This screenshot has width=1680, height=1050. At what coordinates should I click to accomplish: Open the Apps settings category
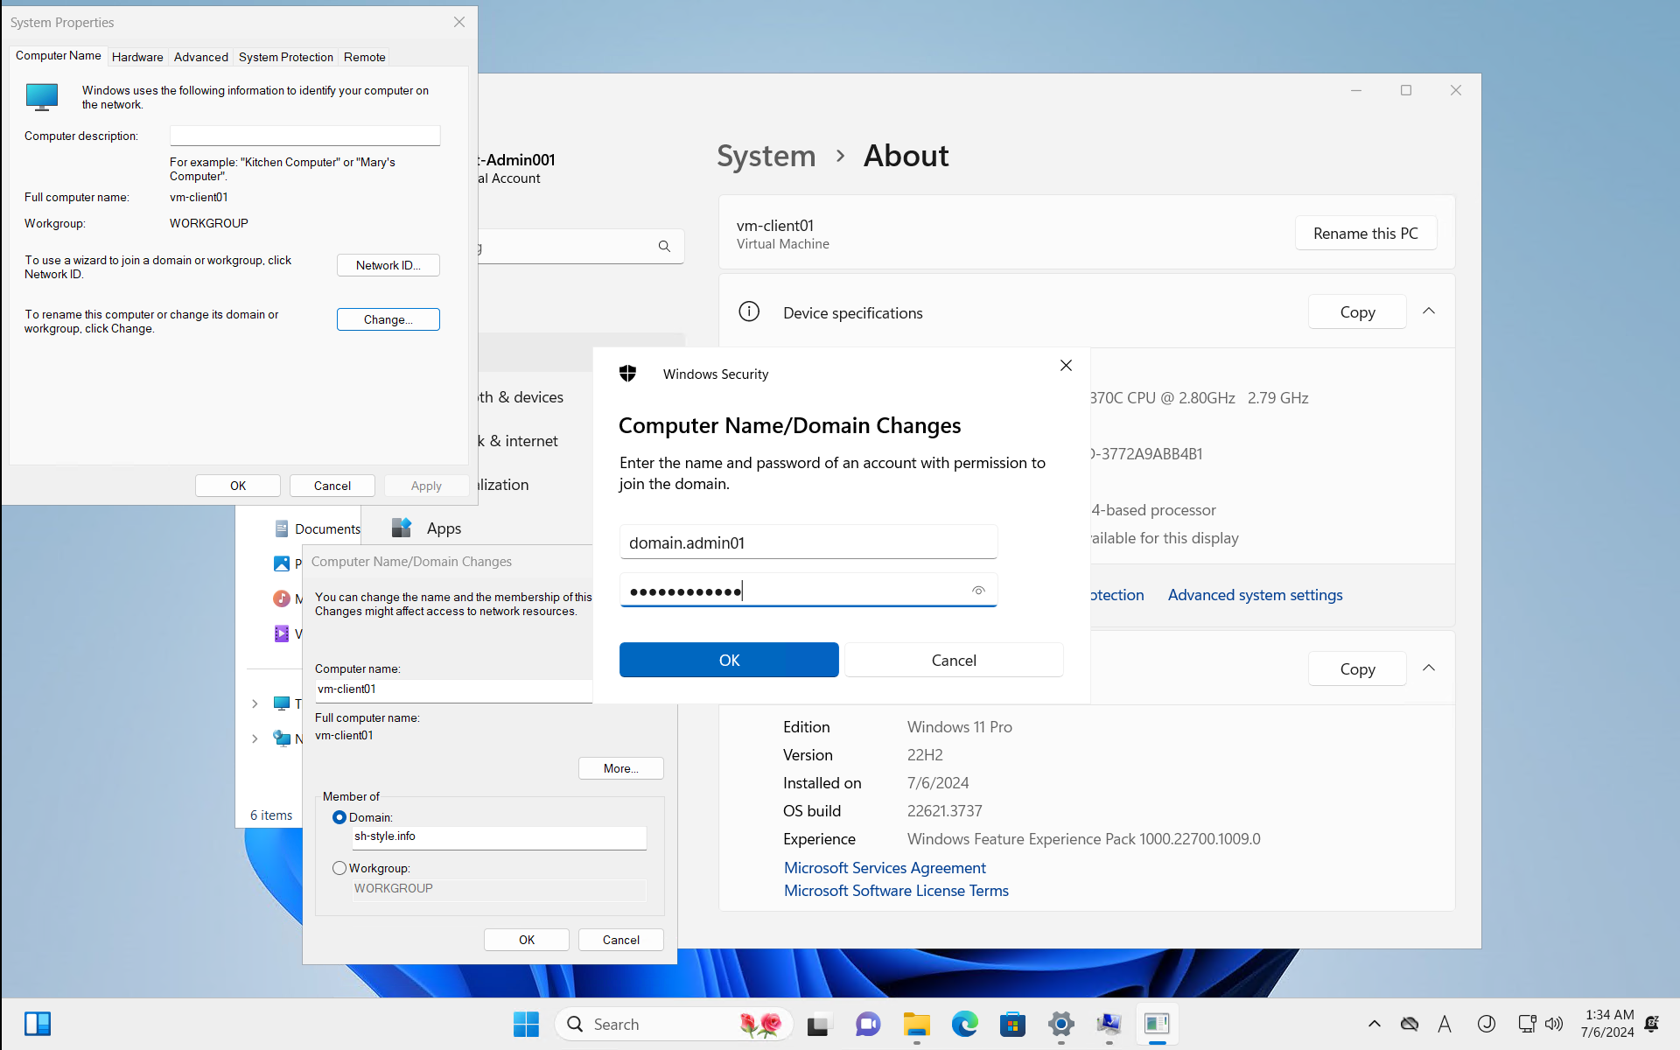pos(444,528)
